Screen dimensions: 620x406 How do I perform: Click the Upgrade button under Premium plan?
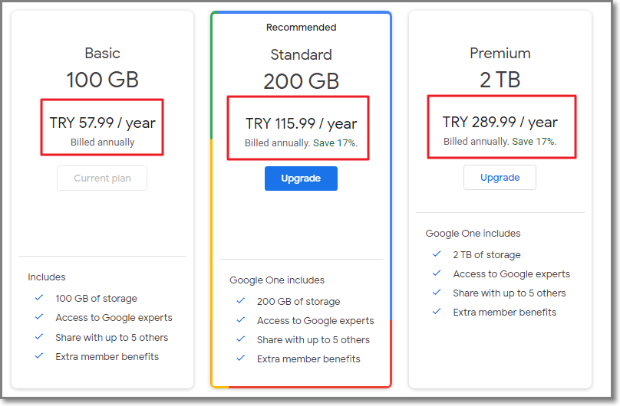(x=500, y=178)
